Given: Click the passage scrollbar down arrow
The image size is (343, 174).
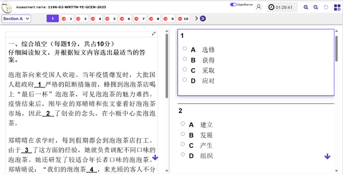Looking at the screenshot, I should (x=167, y=171).
